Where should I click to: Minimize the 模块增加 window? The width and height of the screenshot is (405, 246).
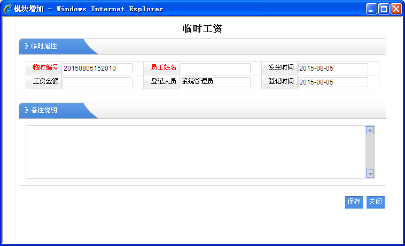tap(371, 9)
